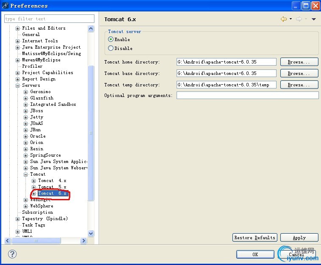
Task: Click the horizontal scrollbar thumb
Action: pyautogui.click(x=36, y=240)
